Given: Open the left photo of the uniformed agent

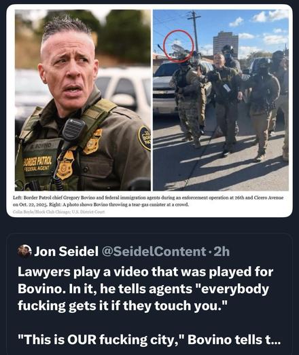Looking at the screenshot, I should [x=83, y=100].
